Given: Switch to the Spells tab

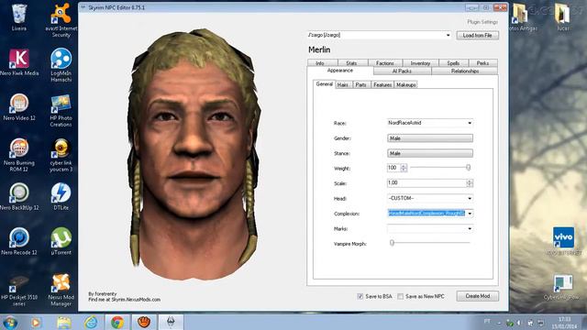Looking at the screenshot, I should (453, 63).
